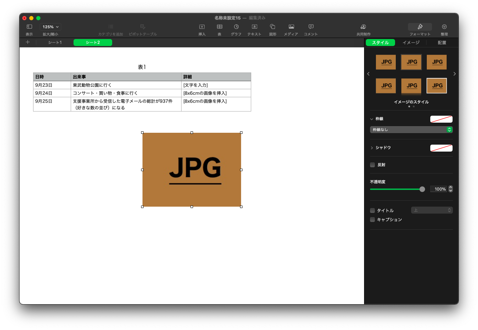The height and width of the screenshot is (330, 478).
Task: Click the コメント (Comment) toolbar icon
Action: 311,27
